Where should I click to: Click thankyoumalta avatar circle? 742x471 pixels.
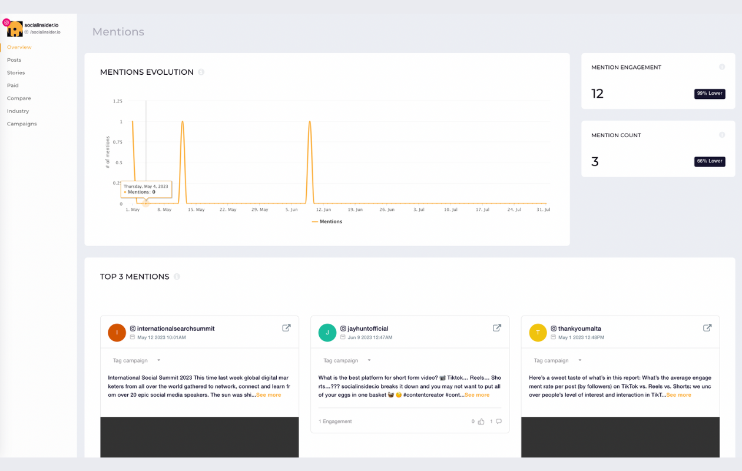[538, 333]
